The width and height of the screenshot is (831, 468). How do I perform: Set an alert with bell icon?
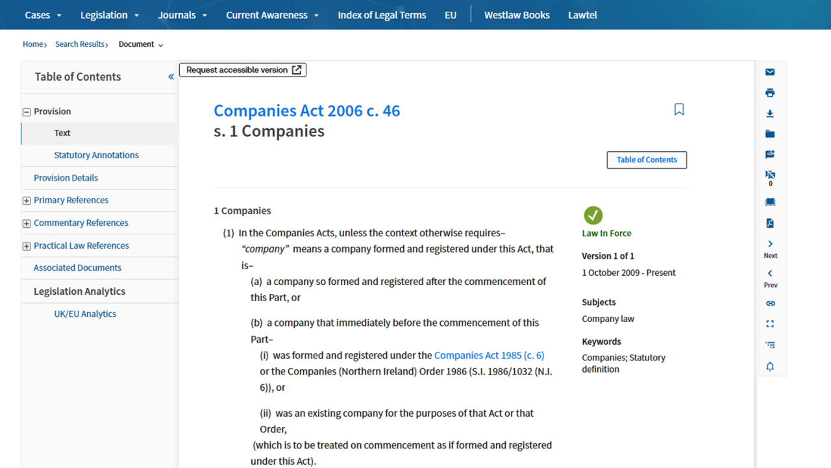(x=770, y=367)
